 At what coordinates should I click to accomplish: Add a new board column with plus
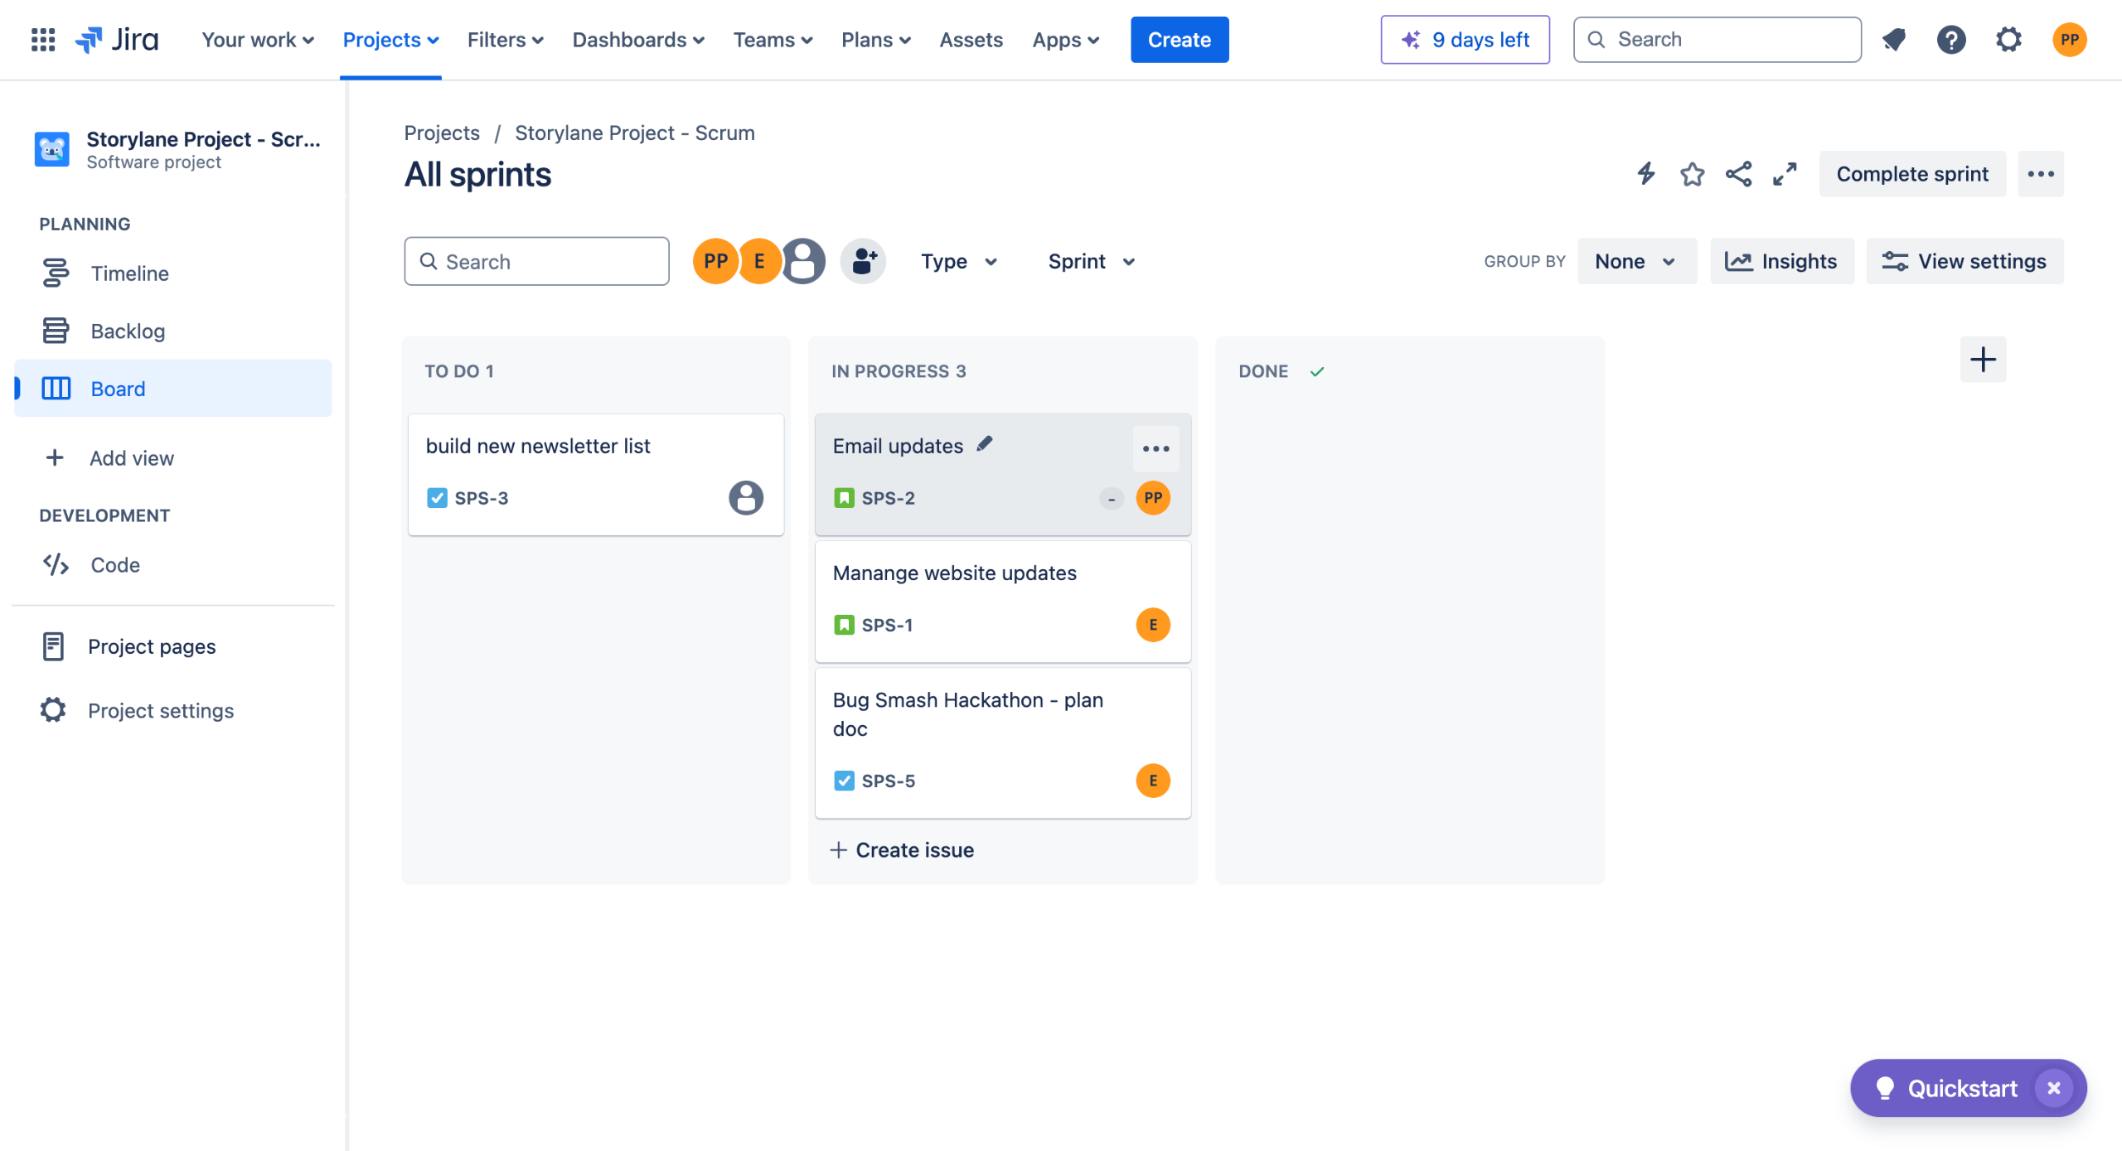pos(1983,360)
